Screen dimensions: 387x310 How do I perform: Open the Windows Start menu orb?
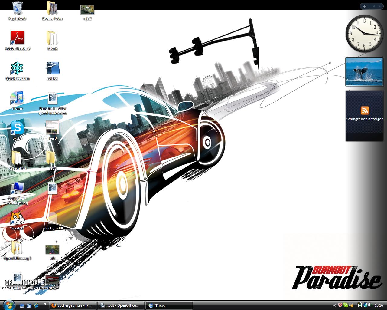(8, 305)
